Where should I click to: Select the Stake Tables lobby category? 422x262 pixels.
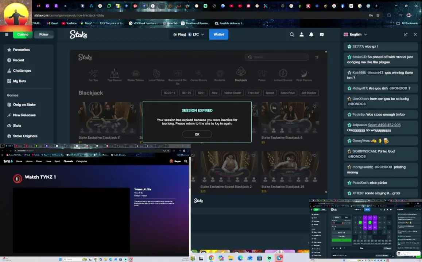click(135, 75)
